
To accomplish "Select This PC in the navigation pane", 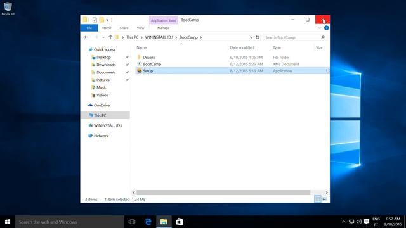I will click(x=105, y=115).
